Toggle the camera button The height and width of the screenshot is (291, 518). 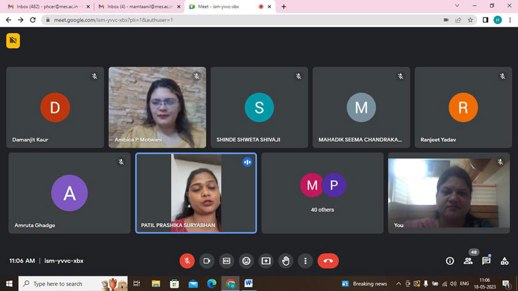[207, 261]
